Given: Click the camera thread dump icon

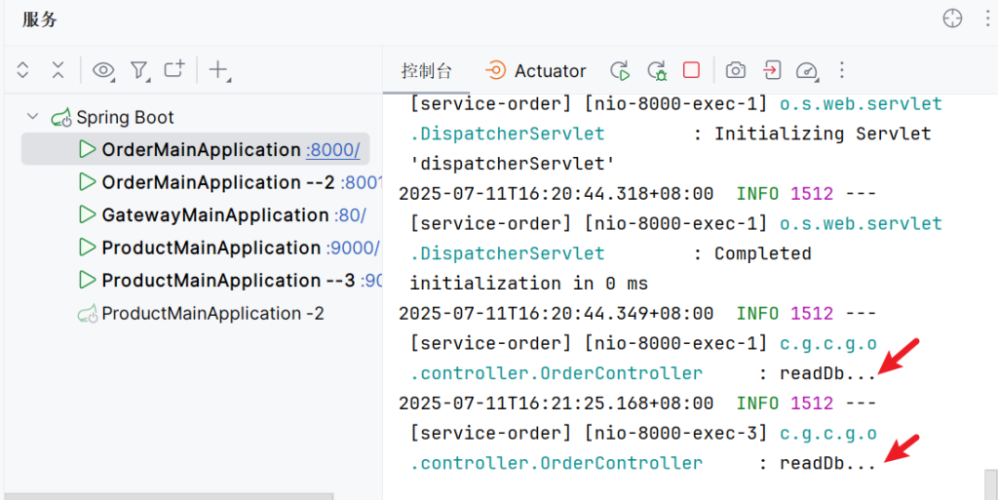Looking at the screenshot, I should coord(736,70).
